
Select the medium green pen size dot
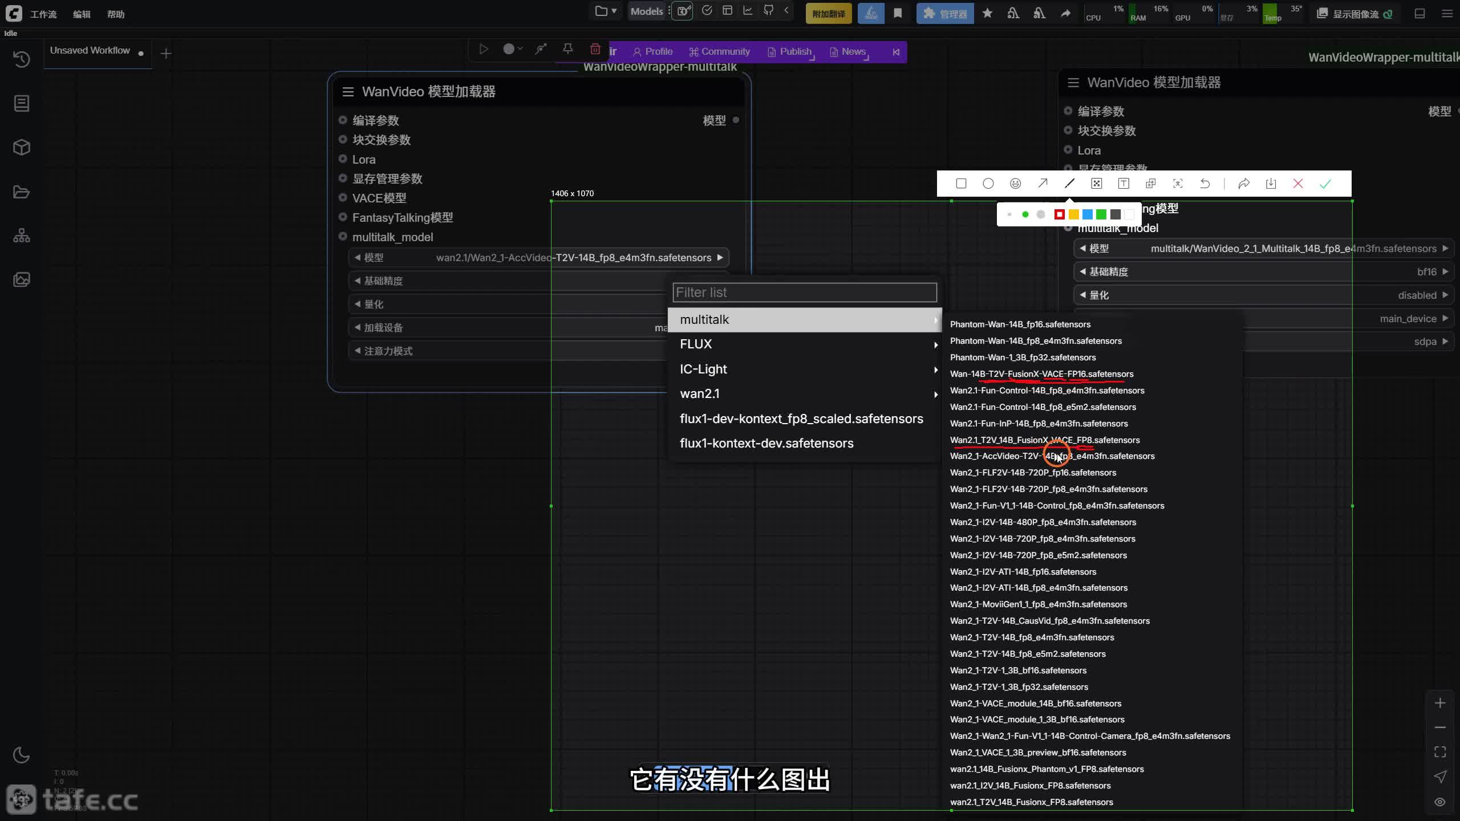(1025, 214)
